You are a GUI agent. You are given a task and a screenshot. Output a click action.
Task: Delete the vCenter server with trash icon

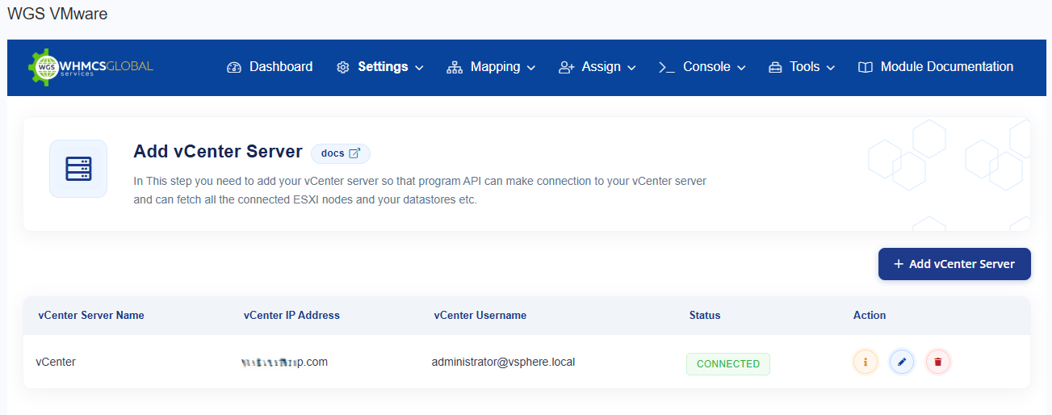[938, 362]
